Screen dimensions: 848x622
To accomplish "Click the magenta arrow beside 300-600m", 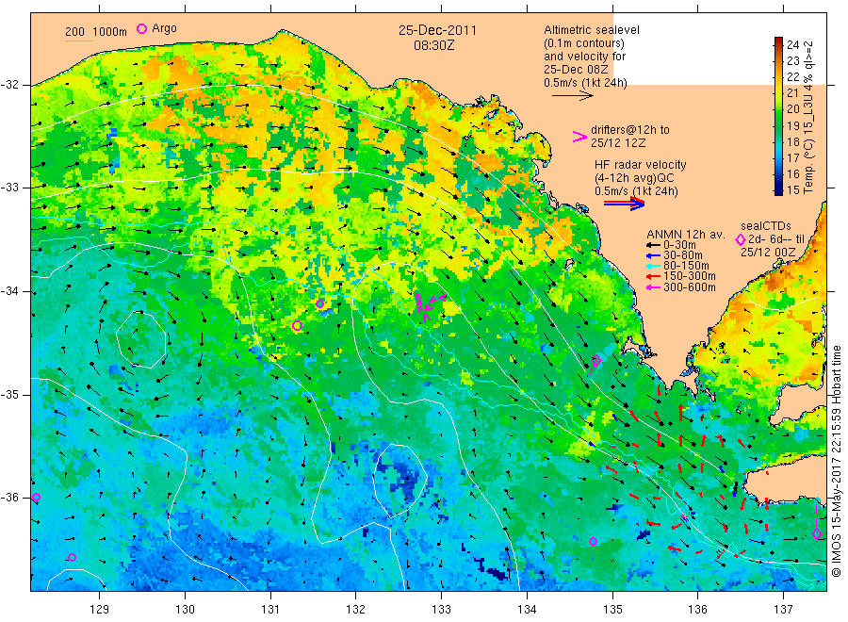I will pos(652,287).
